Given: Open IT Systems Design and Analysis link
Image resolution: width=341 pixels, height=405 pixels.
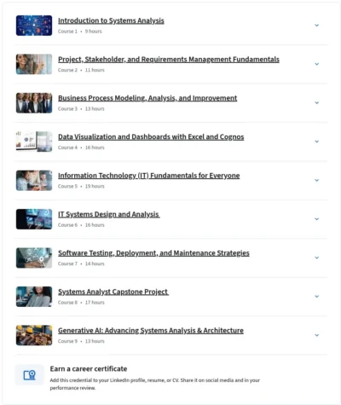Looking at the screenshot, I should coord(109,214).
